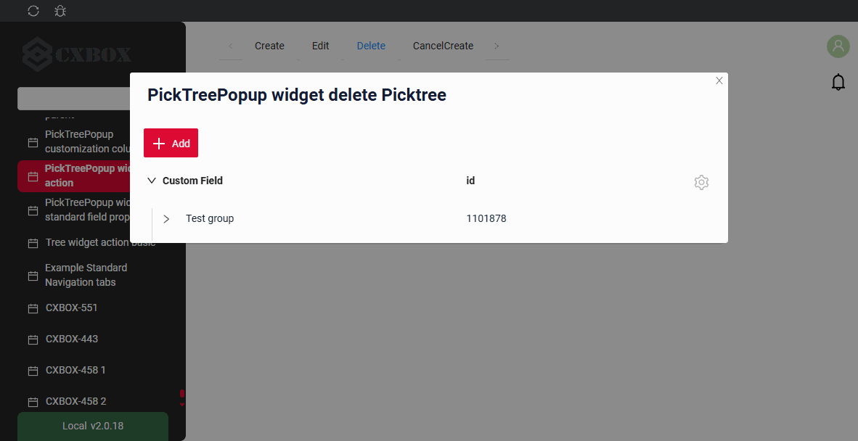Image resolution: width=858 pixels, height=441 pixels.
Task: Switch to the CancelCreate tab
Action: pyautogui.click(x=443, y=46)
